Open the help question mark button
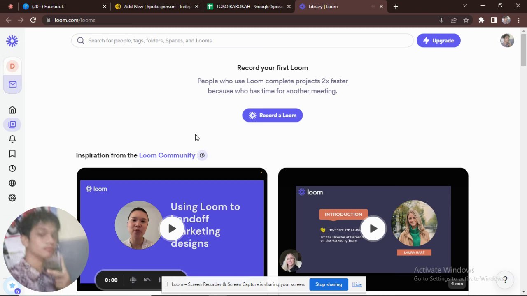This screenshot has height=296, width=527. tap(505, 280)
